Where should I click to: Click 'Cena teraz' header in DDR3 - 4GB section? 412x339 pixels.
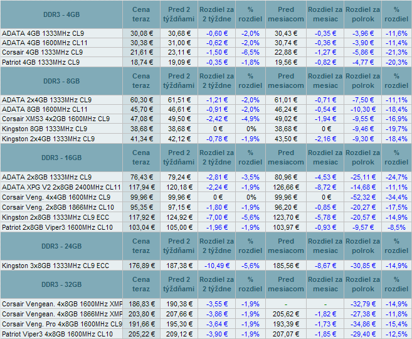(141, 14)
